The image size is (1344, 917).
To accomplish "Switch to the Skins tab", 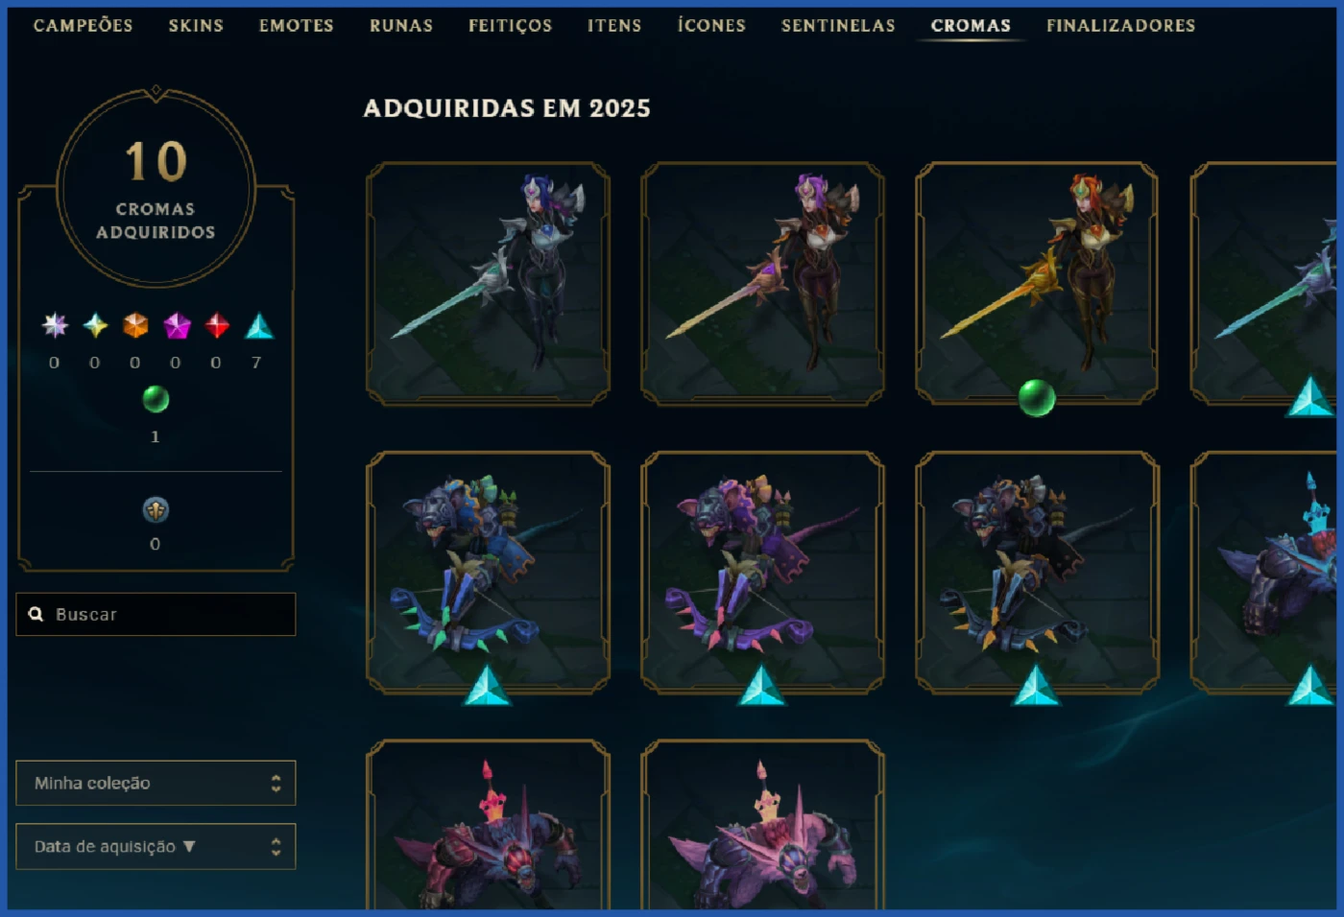I will 196,26.
